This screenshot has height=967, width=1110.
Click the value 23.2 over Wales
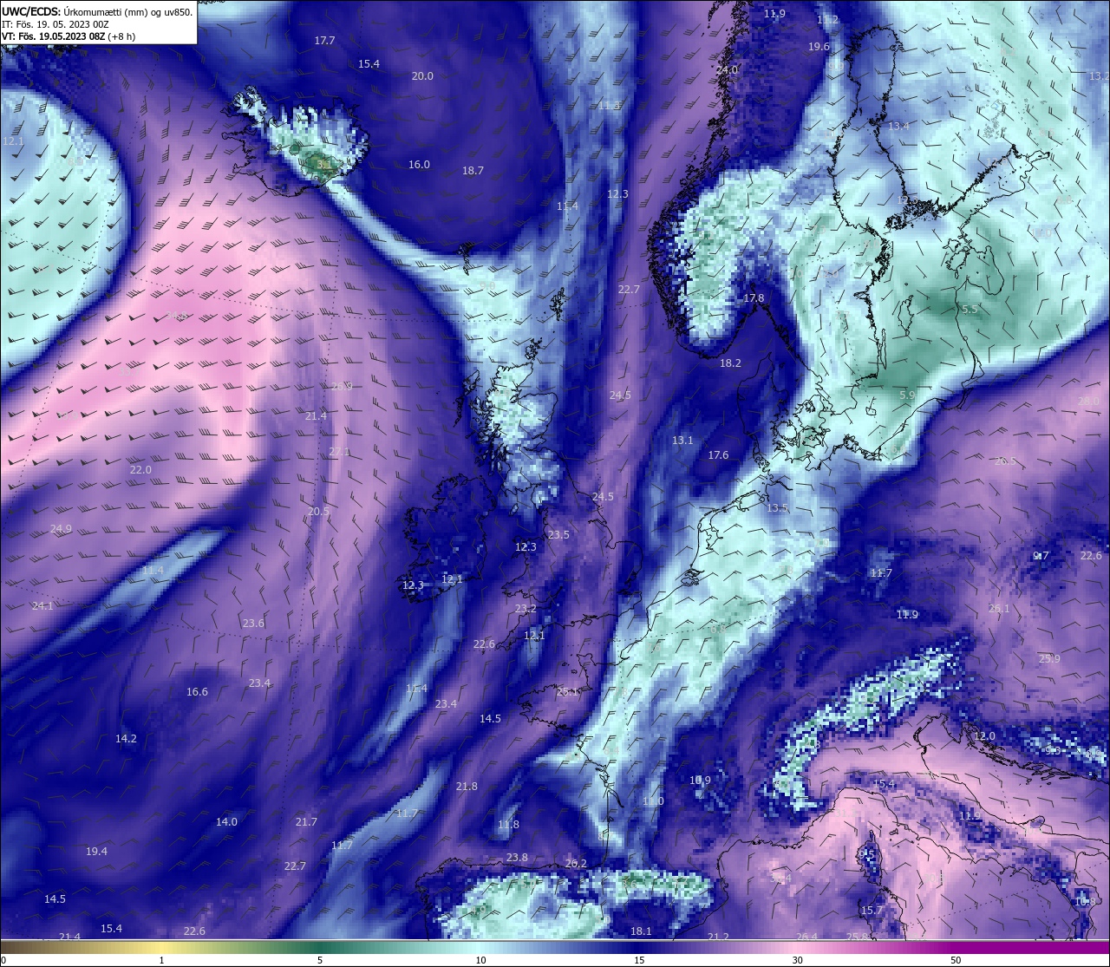pyautogui.click(x=526, y=609)
